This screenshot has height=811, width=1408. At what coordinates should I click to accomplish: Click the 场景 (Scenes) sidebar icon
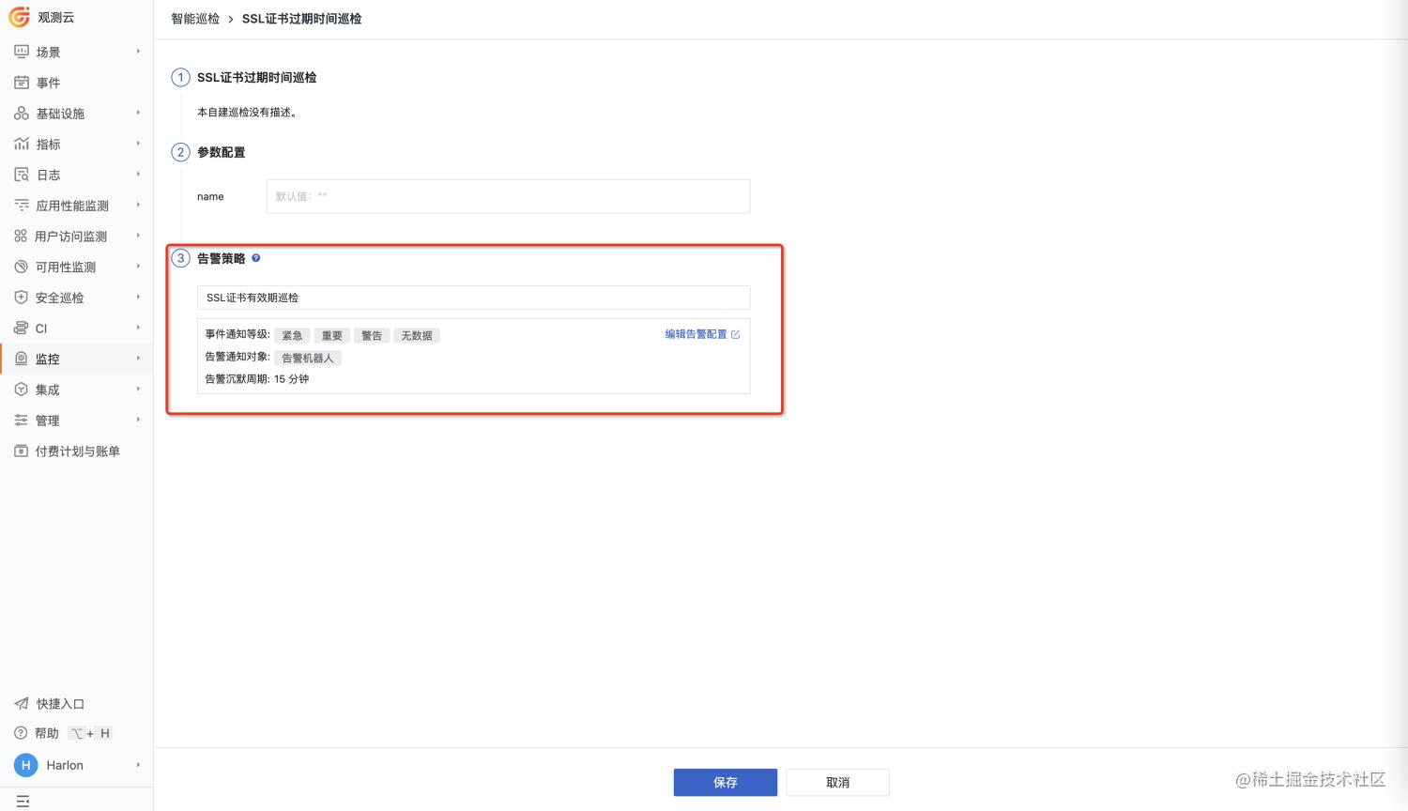point(22,52)
